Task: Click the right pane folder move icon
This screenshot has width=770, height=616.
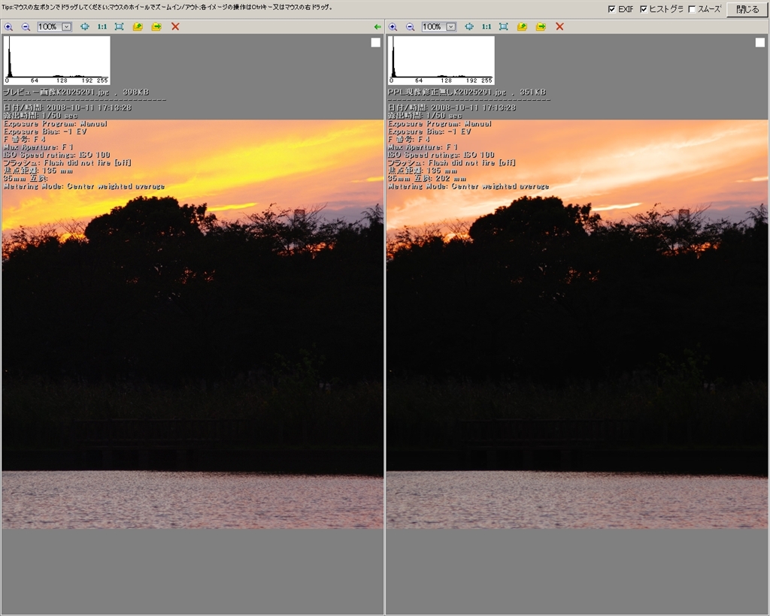Action: click(x=541, y=26)
